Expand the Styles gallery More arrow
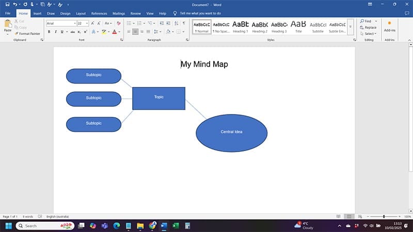 (351, 31)
